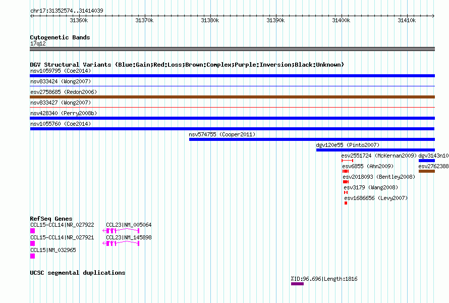Click the esv2758685 (Redon2006) brown complex bar

coord(232,97)
